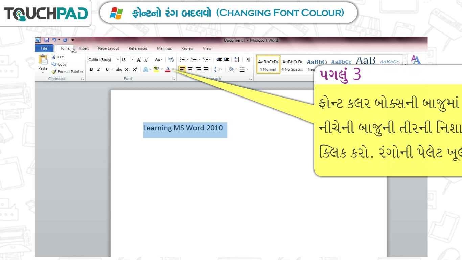Image resolution: width=462 pixels, height=260 pixels.
Task: Toggle Bold formatting
Action: 91,69
